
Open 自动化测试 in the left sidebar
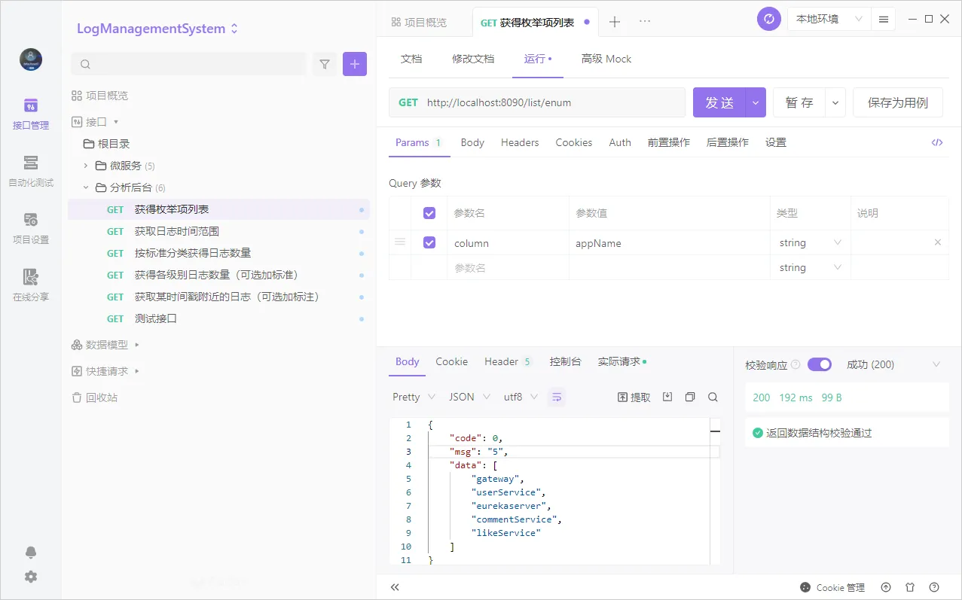pyautogui.click(x=31, y=171)
